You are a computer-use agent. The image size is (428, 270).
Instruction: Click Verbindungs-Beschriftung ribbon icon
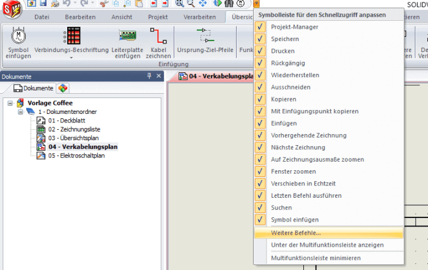72,36
